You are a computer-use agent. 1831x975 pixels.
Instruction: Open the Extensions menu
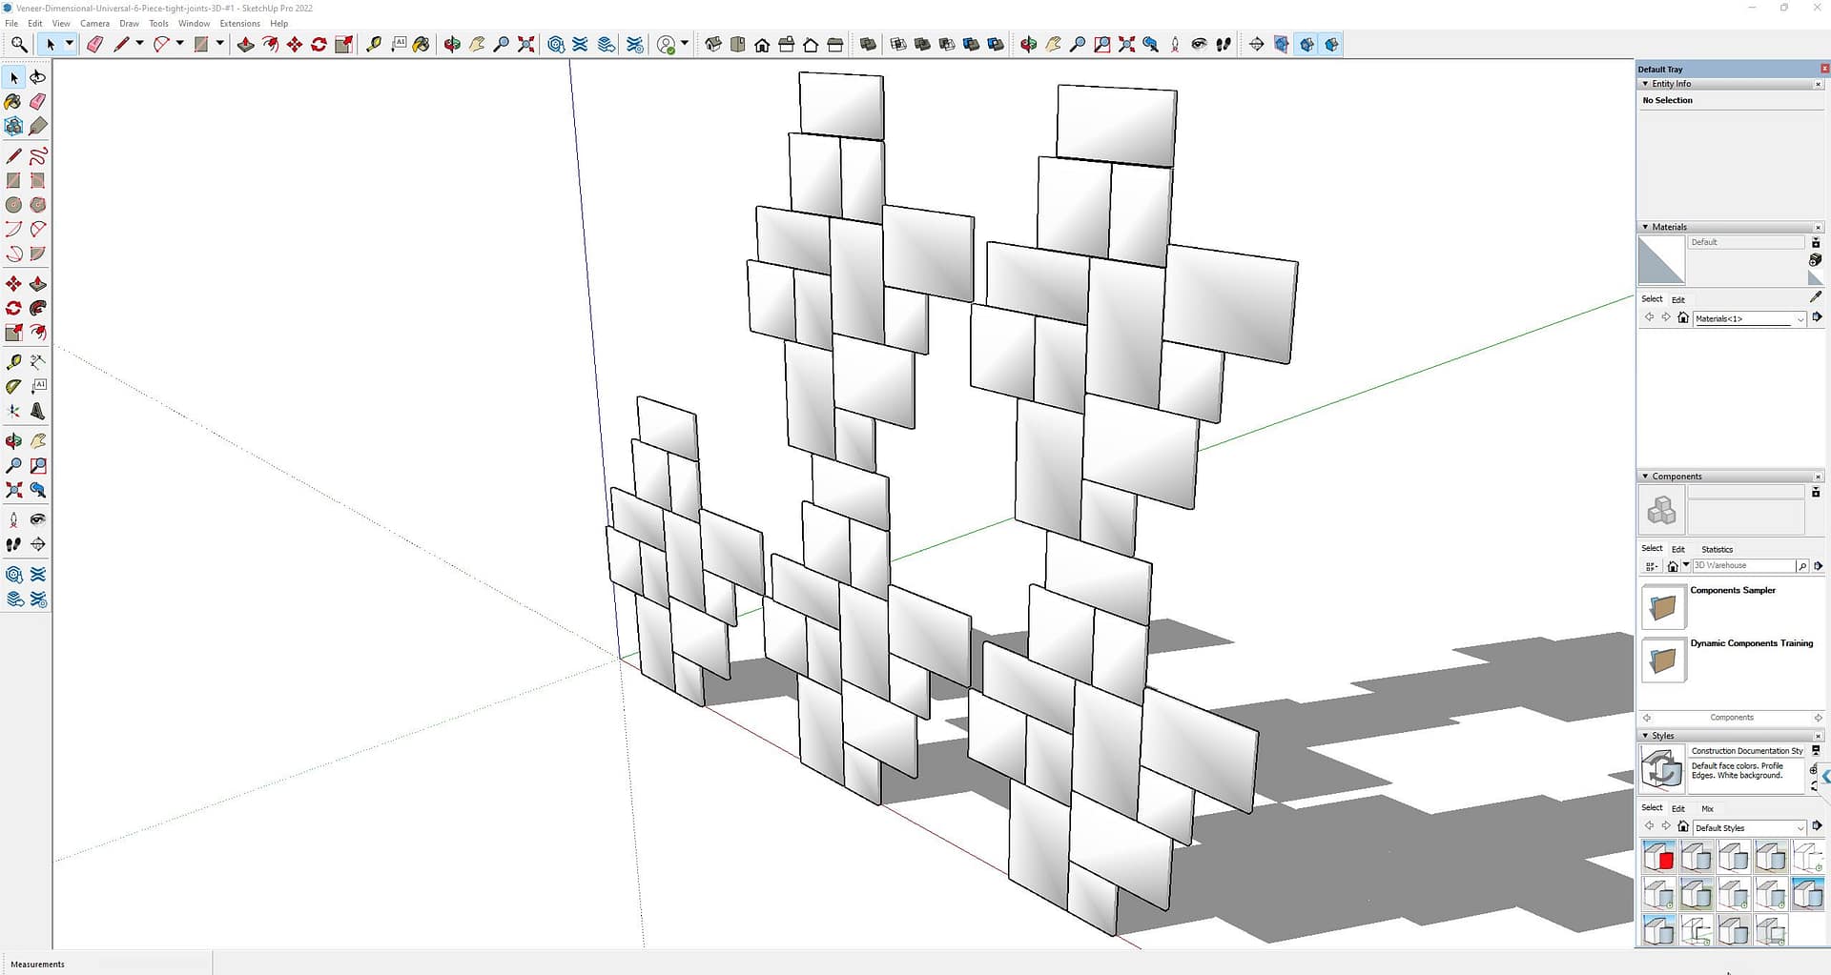[239, 24]
